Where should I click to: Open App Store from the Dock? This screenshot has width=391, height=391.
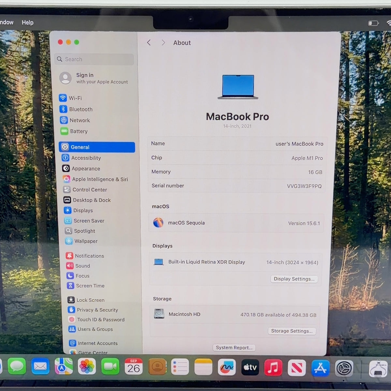pos(320,369)
